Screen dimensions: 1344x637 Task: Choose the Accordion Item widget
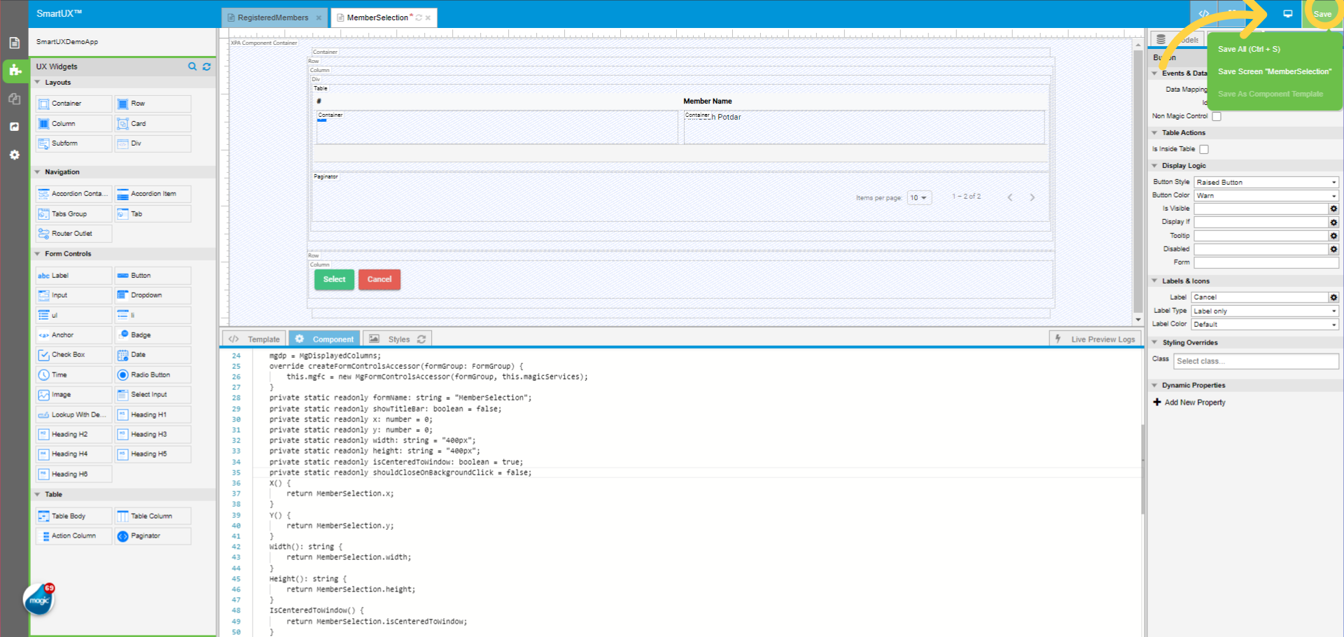153,194
